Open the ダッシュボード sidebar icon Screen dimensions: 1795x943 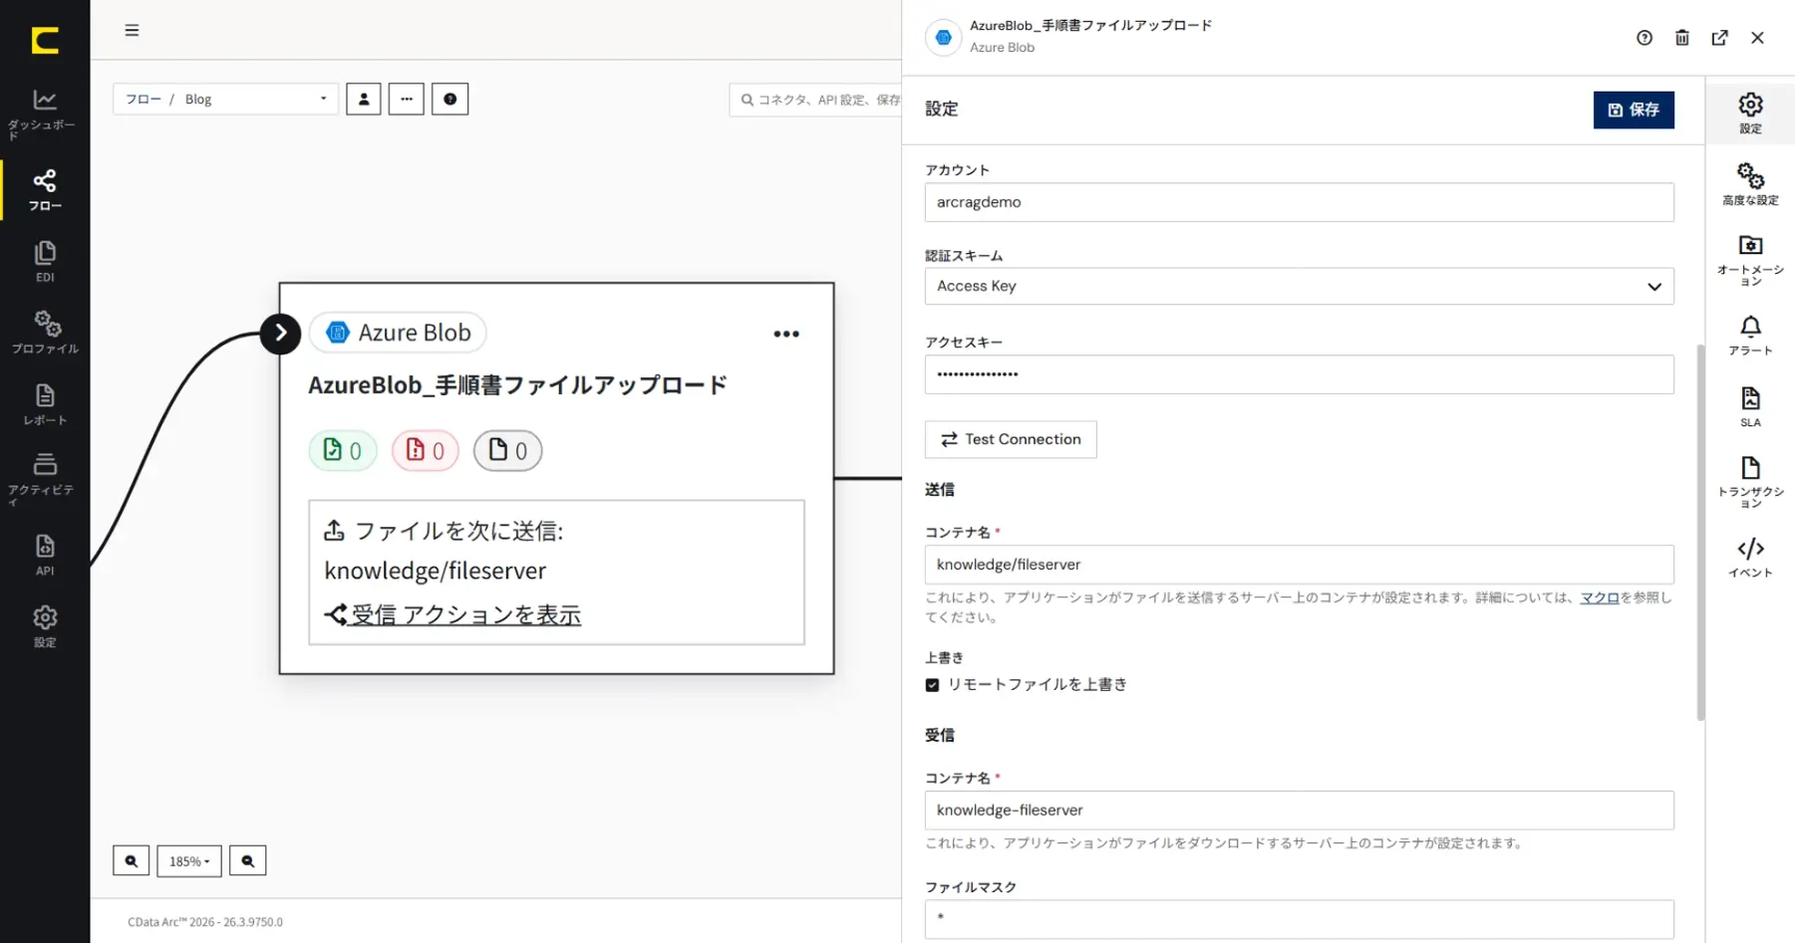coord(45,114)
